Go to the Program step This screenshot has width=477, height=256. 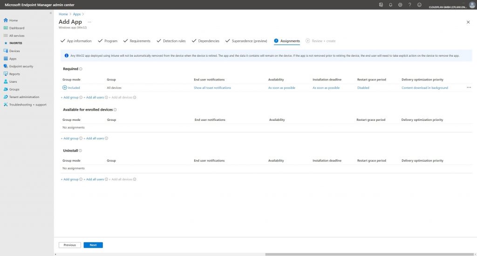click(108, 41)
